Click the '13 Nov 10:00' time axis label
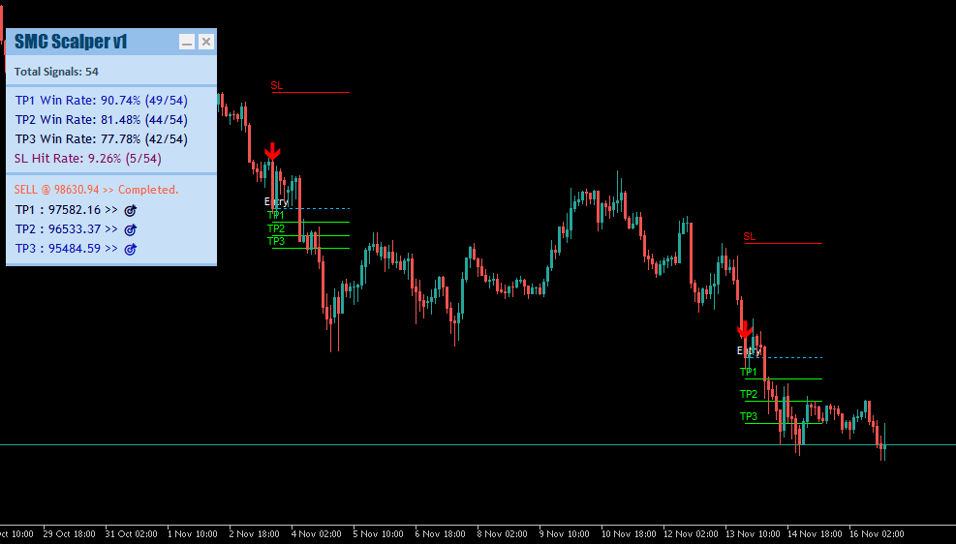Viewport: 956px width, 544px height. (753, 534)
